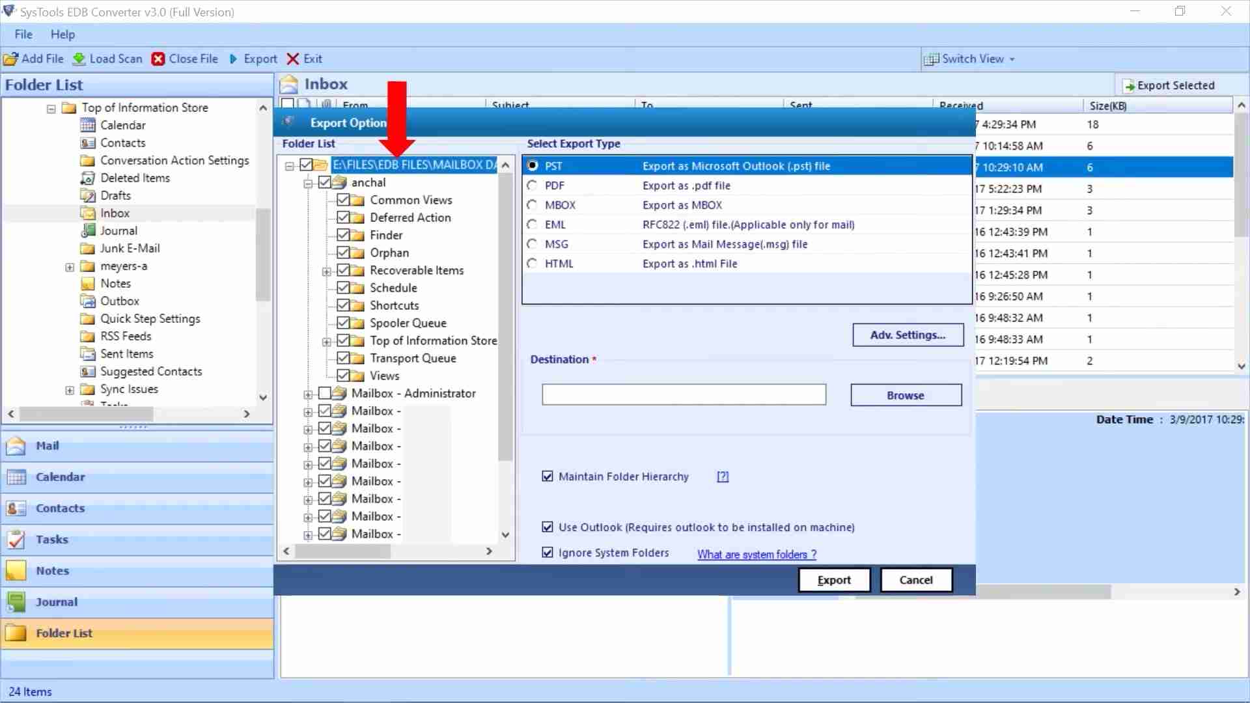
Task: Open the File menu
Action: (x=23, y=34)
